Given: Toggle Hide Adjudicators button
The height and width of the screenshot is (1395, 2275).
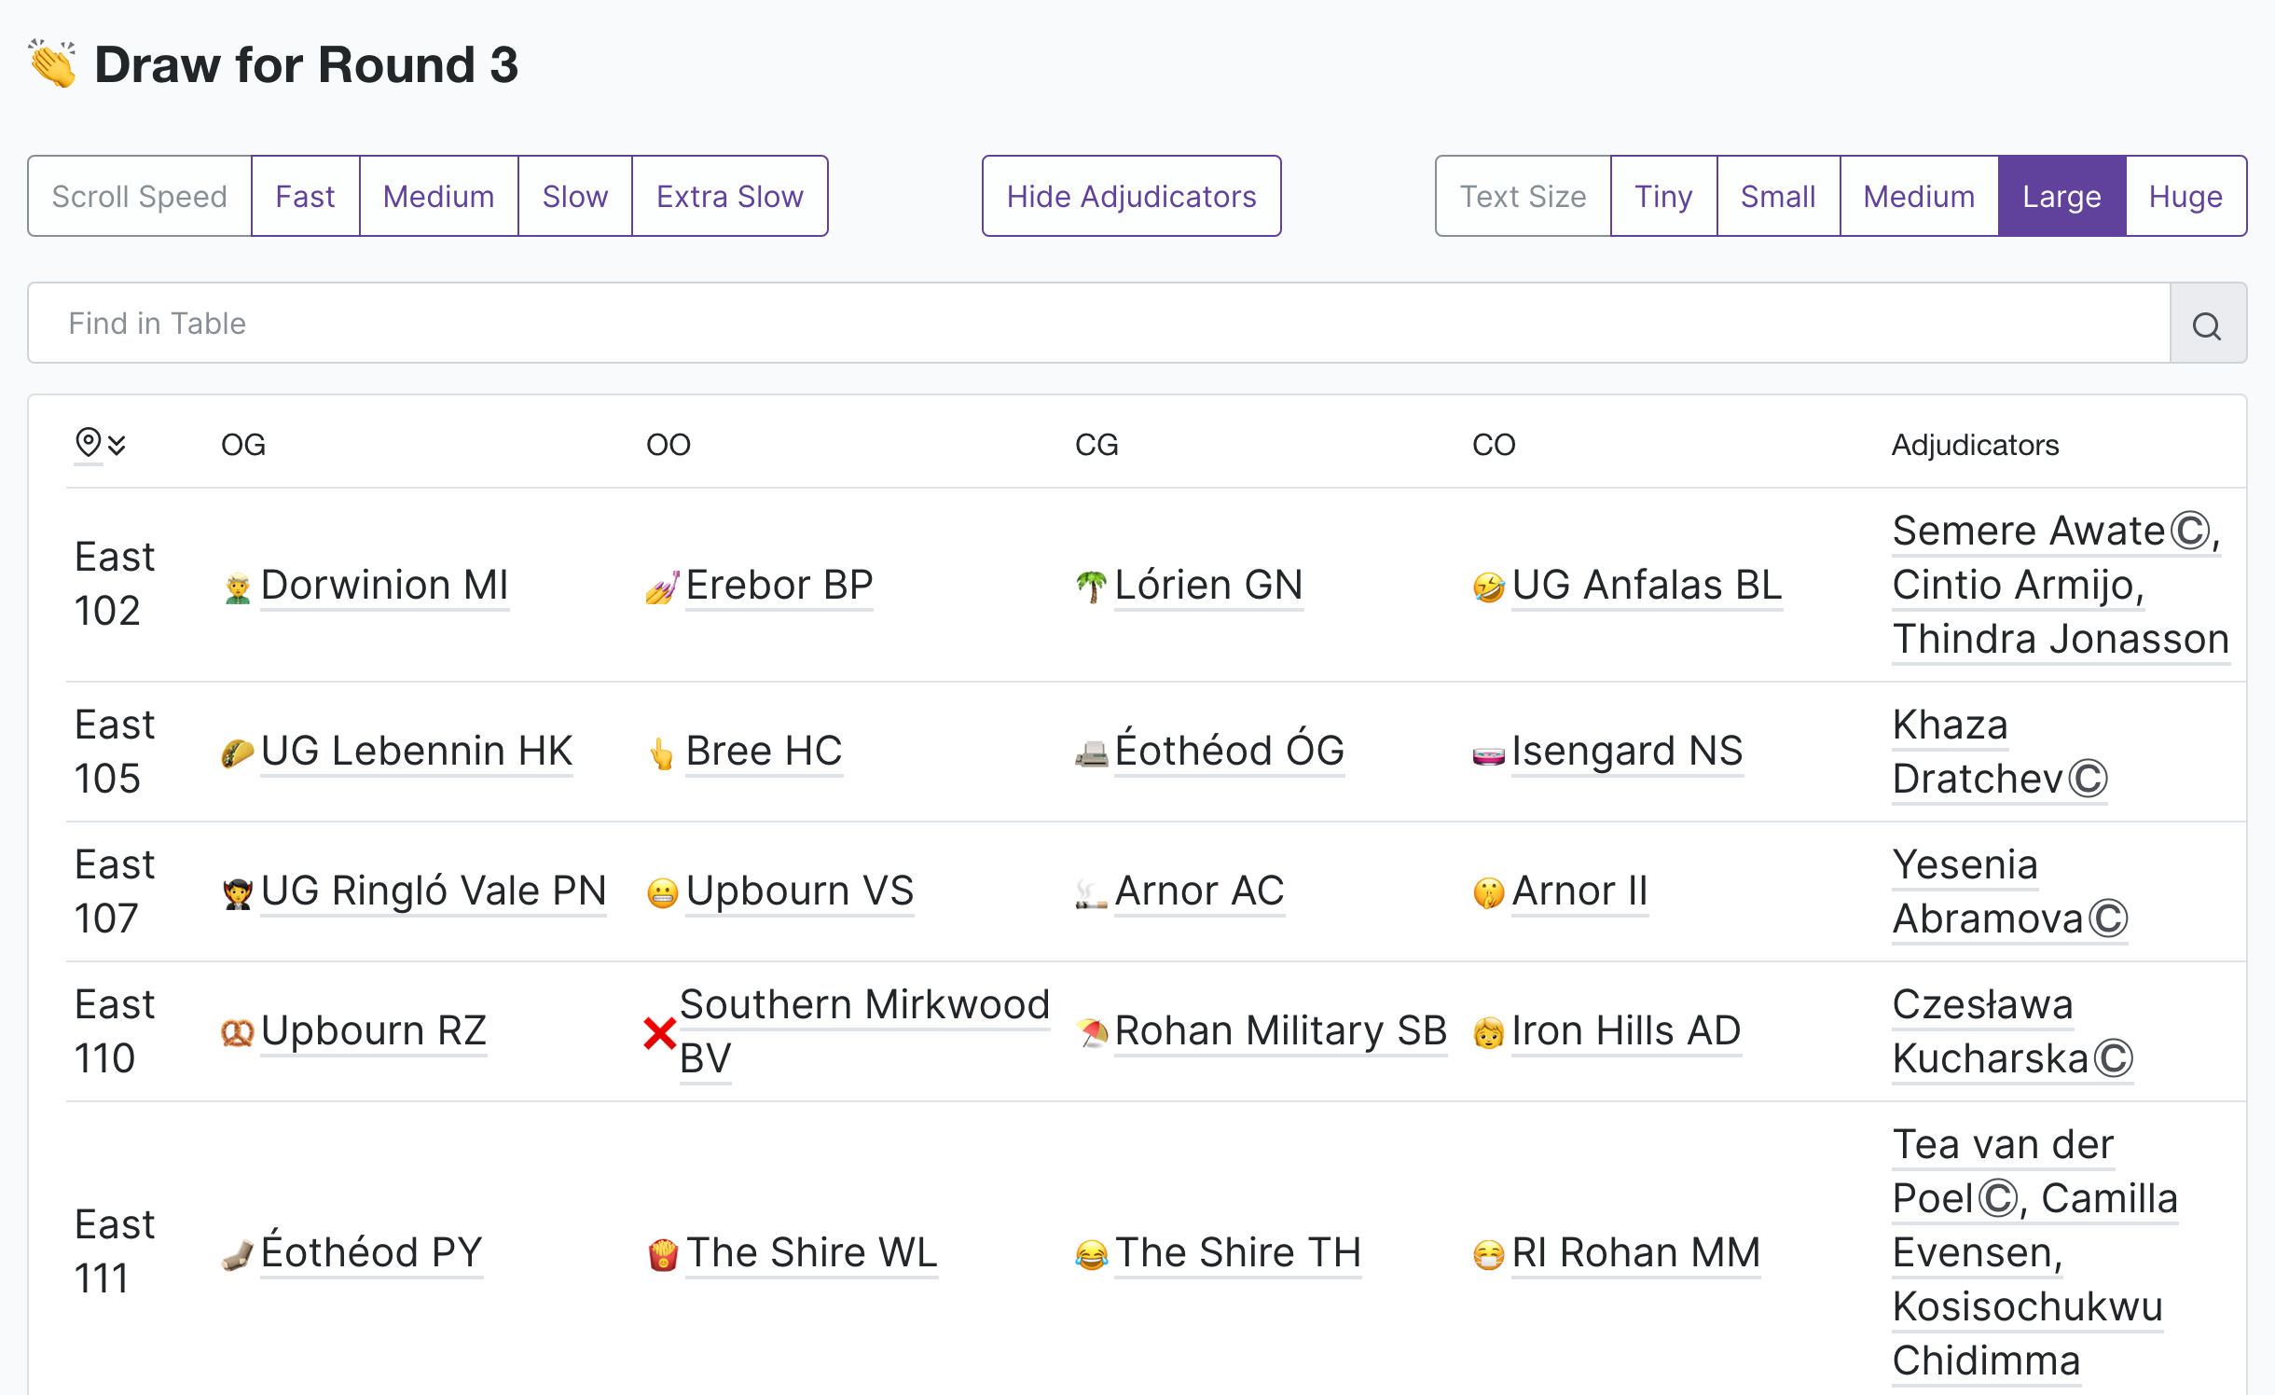Looking at the screenshot, I should point(1131,196).
